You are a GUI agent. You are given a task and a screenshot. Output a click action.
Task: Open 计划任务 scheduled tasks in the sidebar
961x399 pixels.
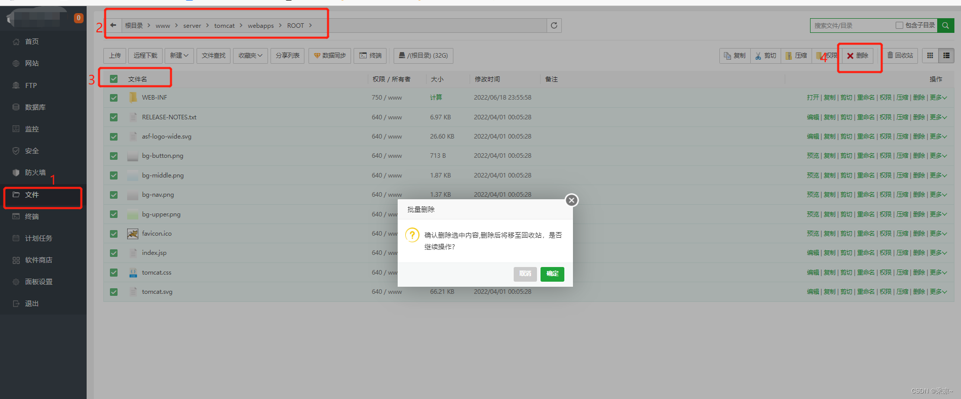click(39, 238)
